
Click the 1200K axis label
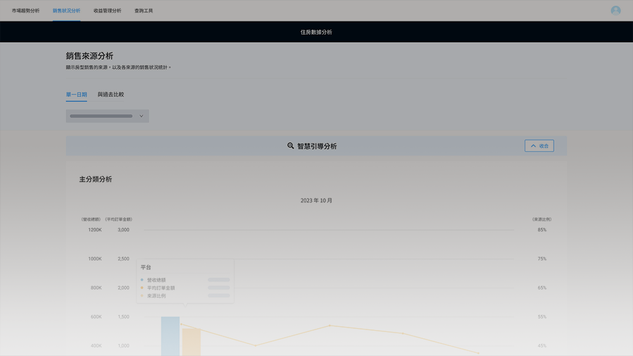95,230
